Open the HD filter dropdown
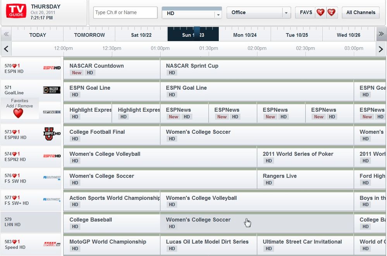387x256 pixels. pyautogui.click(x=192, y=13)
